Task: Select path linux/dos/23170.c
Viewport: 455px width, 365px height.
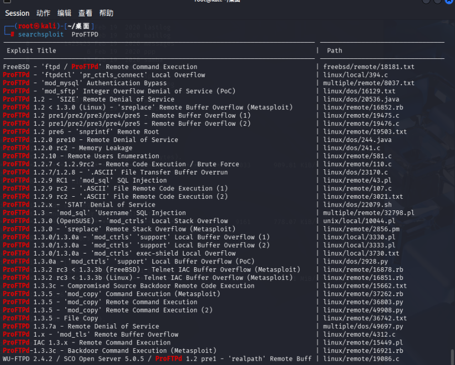Action: tap(356, 173)
